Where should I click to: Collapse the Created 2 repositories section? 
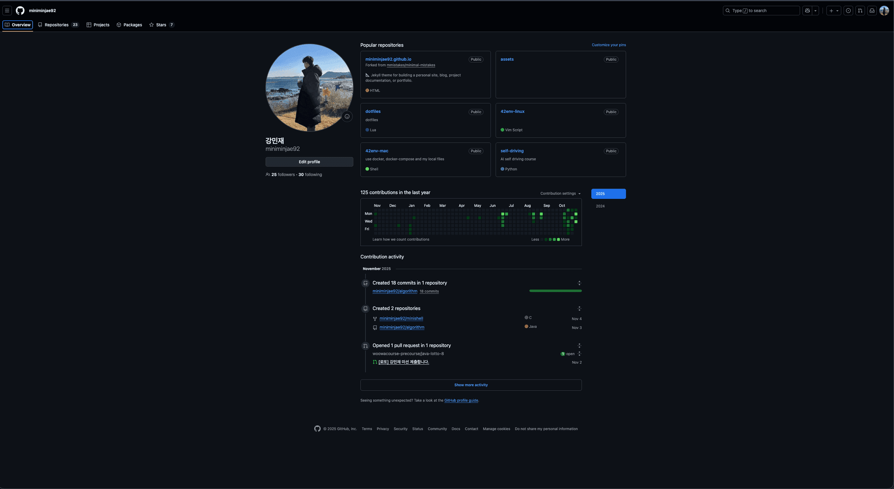coord(579,309)
